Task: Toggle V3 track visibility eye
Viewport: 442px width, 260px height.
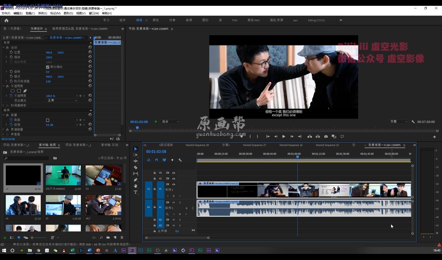Action: click(x=174, y=173)
